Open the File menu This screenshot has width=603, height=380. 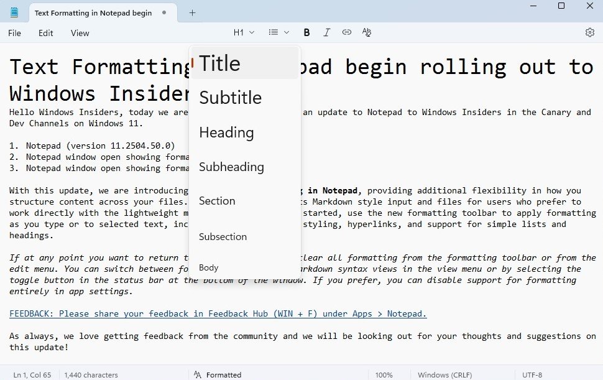(x=15, y=33)
